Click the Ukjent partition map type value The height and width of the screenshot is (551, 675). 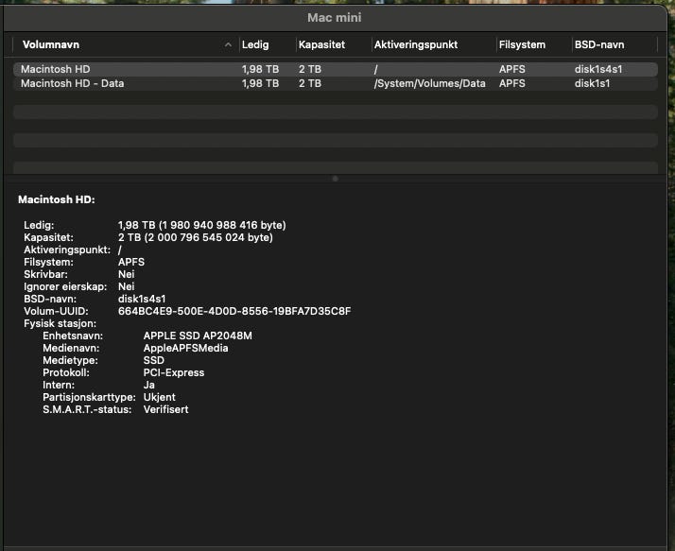(159, 397)
